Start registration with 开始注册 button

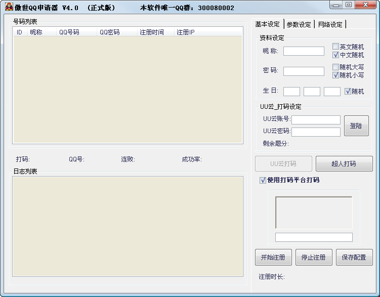click(x=273, y=257)
